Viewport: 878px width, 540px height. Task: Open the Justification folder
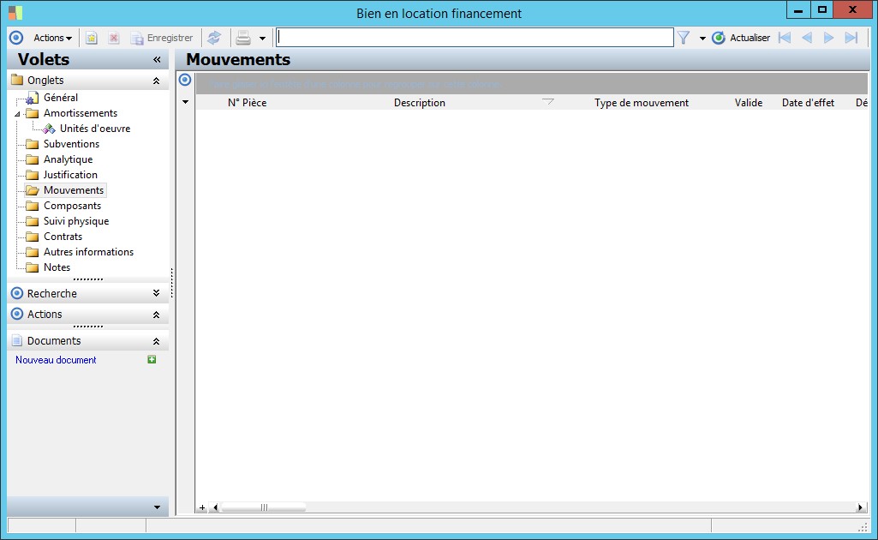pos(70,175)
